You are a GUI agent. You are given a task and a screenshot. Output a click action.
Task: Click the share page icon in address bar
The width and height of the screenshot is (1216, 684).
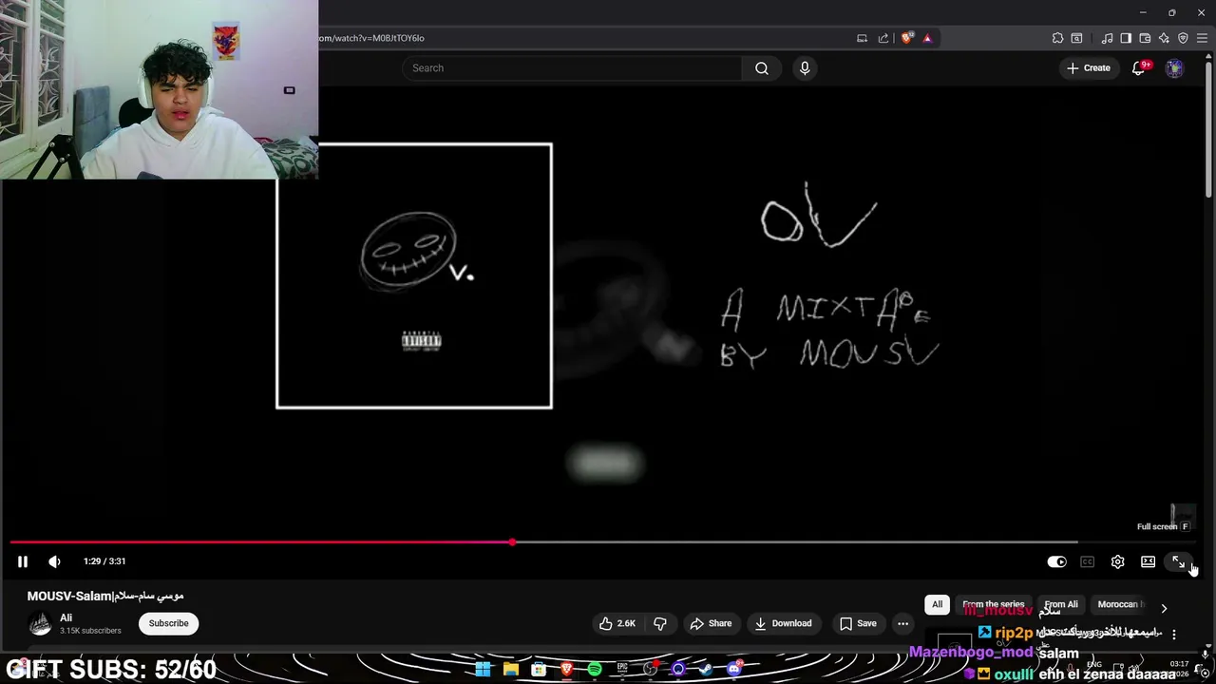pos(883,38)
